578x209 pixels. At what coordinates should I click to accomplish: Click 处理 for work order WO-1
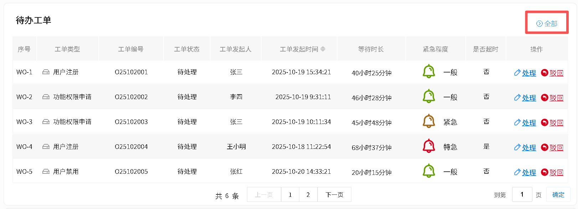[525, 73]
